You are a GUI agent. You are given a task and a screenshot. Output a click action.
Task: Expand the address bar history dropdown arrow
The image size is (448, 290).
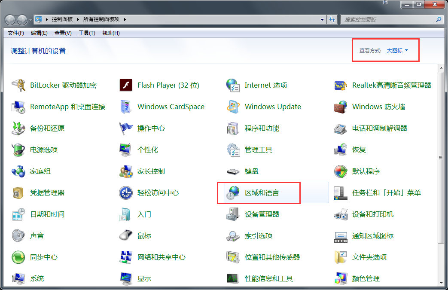[322, 20]
